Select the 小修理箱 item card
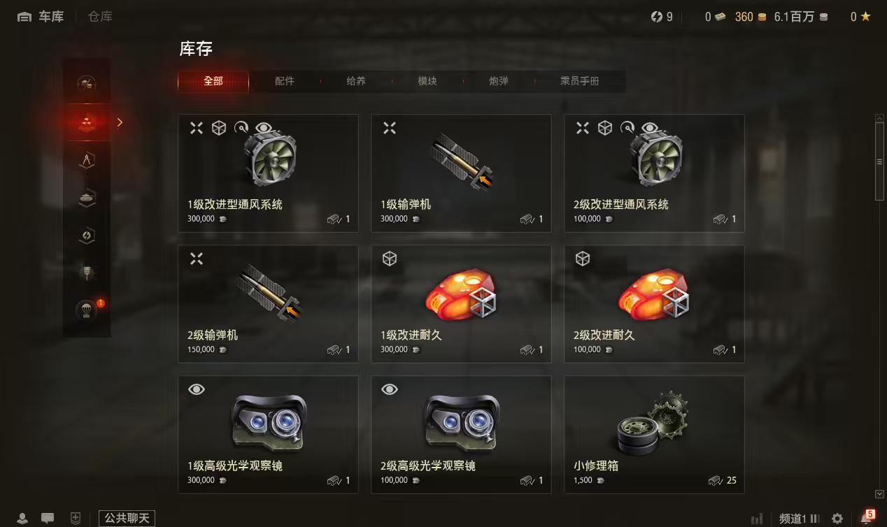Screen dimensions: 887x527 (654, 435)
